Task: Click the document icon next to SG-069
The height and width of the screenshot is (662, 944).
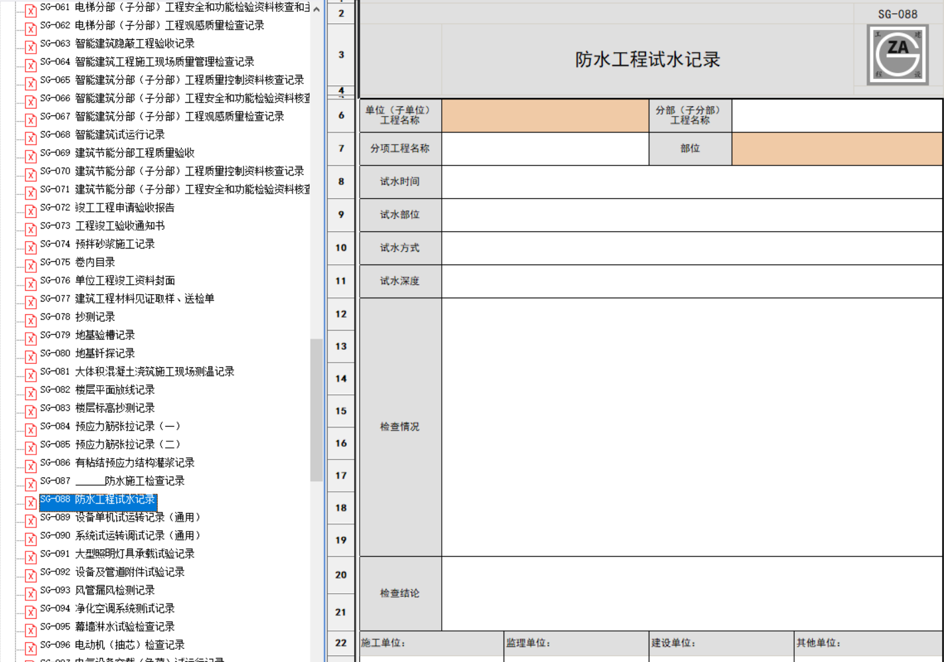Action: point(31,156)
